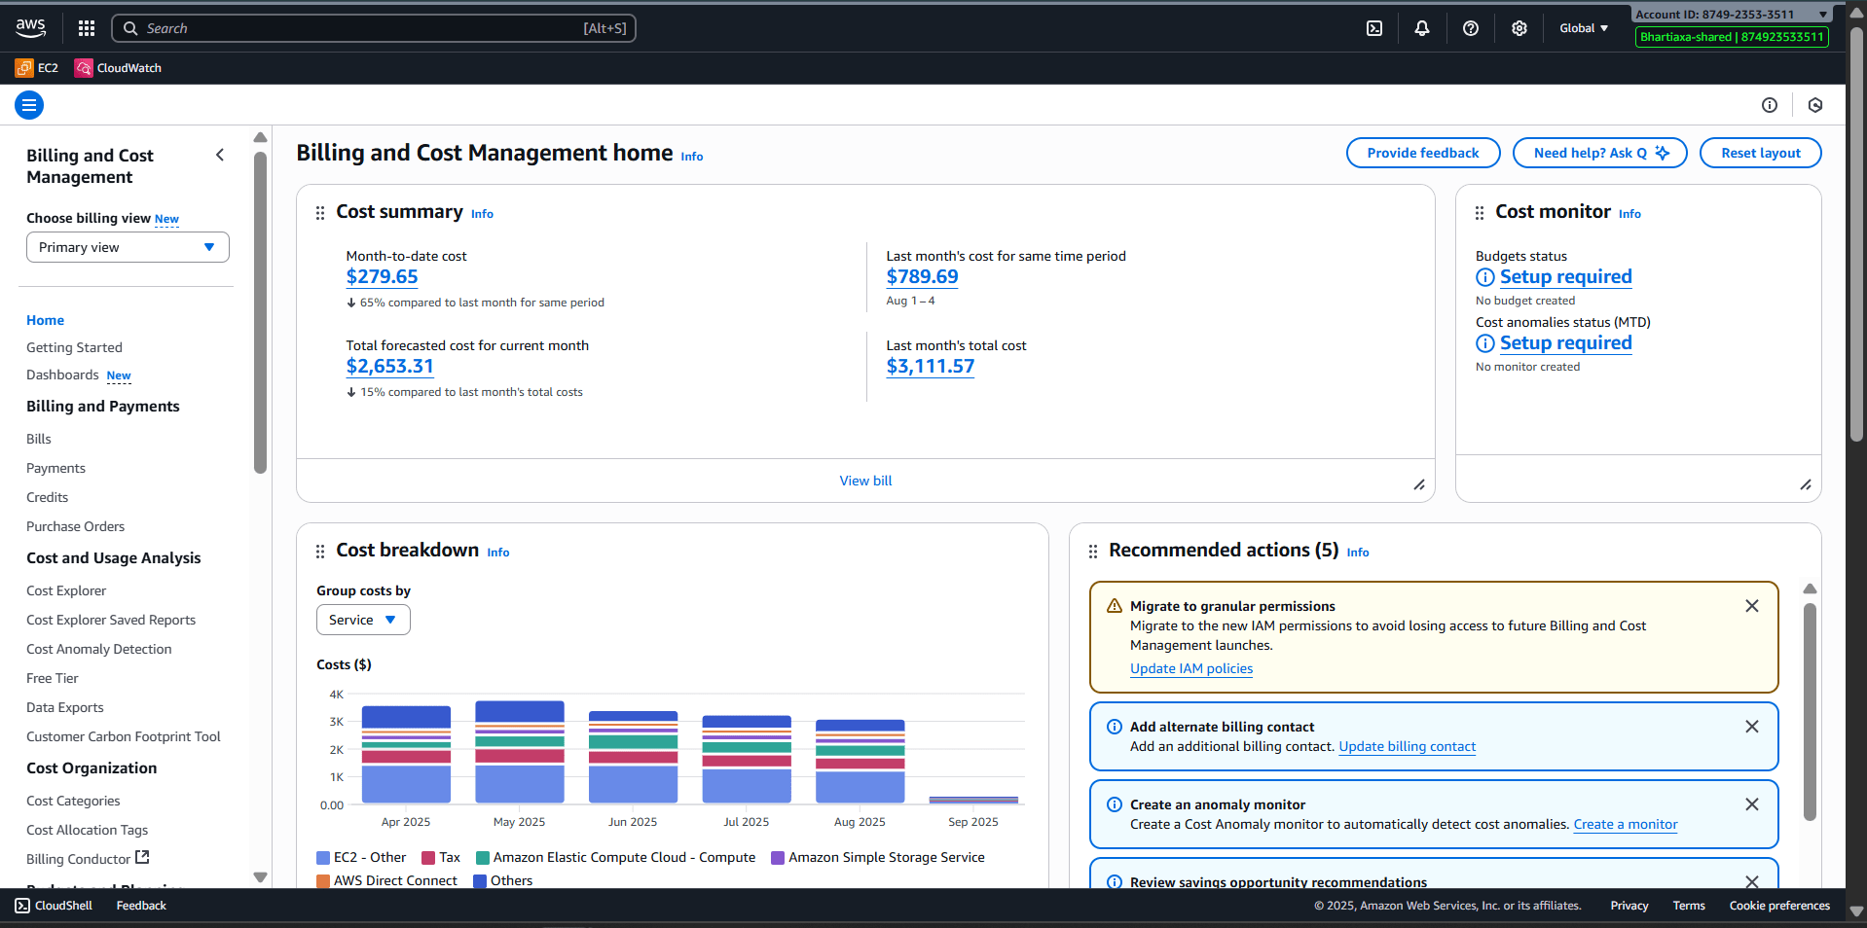Image resolution: width=1867 pixels, height=928 pixels.
Task: Click in the AWS search field
Action: (360, 28)
